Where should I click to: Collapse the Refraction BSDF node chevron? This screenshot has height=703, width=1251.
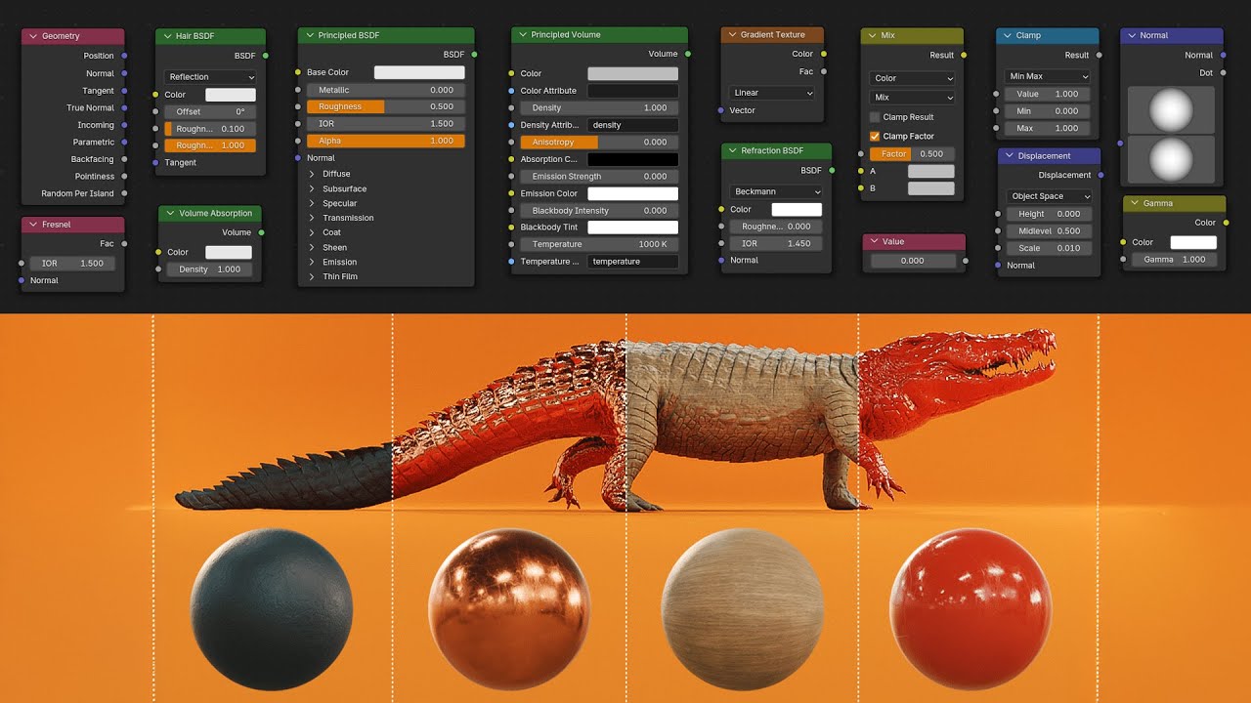point(733,151)
